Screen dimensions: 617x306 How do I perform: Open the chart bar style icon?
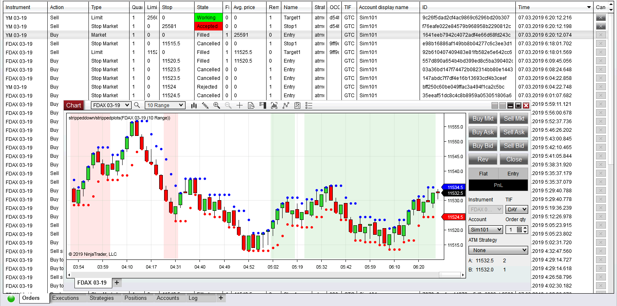194,105
